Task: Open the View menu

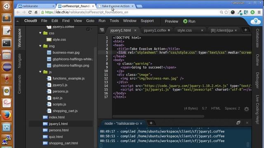Action: click(x=78, y=21)
